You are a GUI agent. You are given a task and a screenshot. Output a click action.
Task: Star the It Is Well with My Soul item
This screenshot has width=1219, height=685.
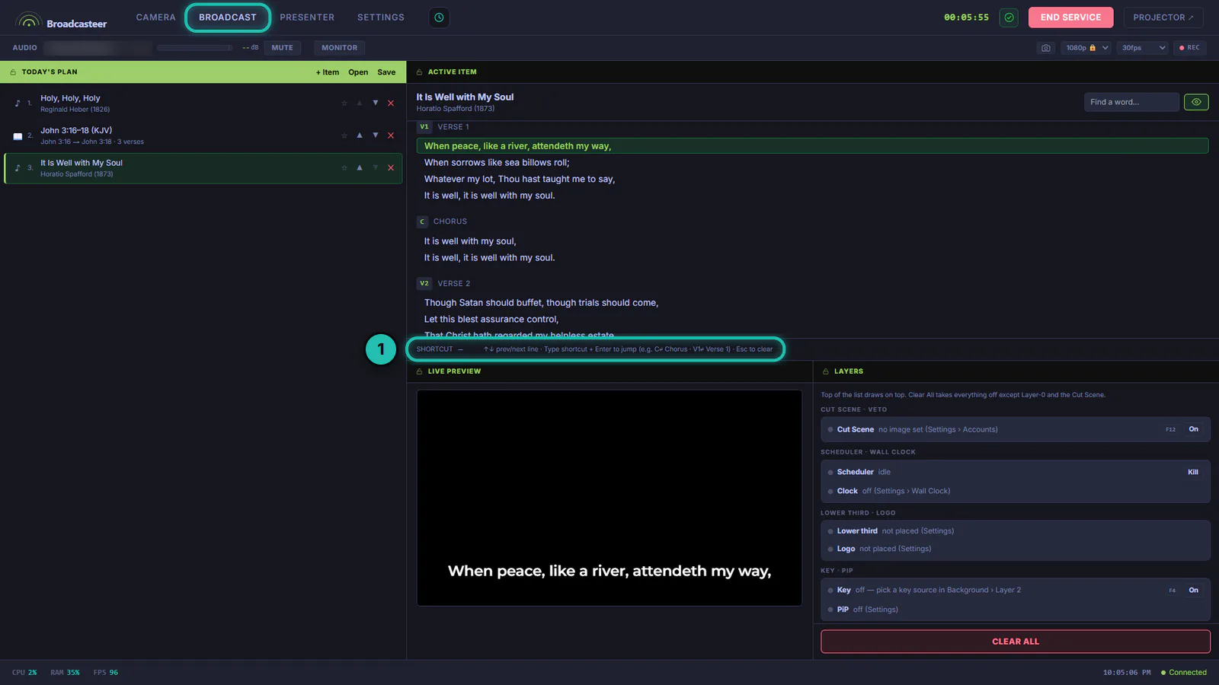pyautogui.click(x=344, y=167)
